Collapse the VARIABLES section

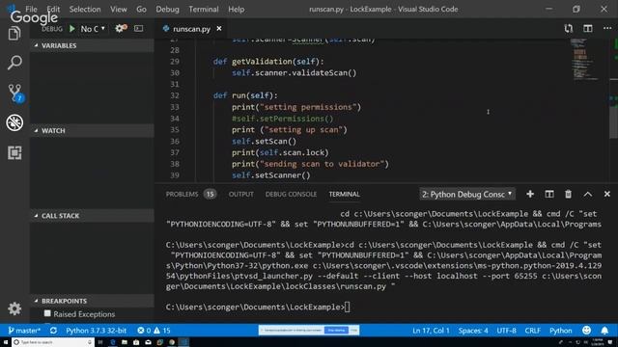point(92,45)
